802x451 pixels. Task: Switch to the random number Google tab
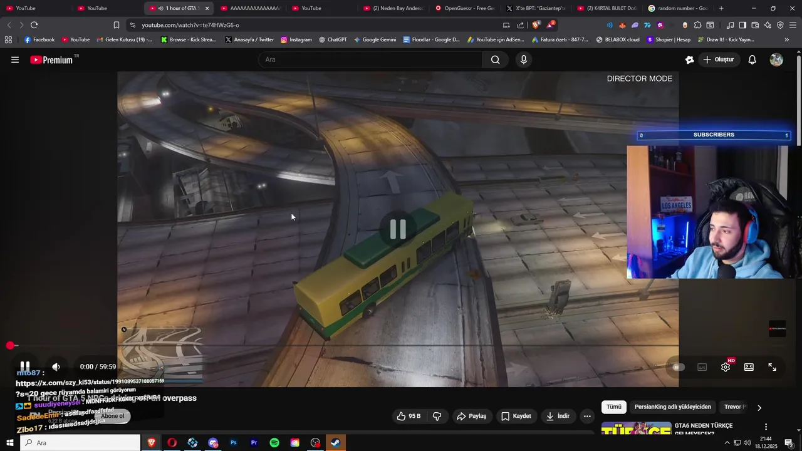coord(677,8)
